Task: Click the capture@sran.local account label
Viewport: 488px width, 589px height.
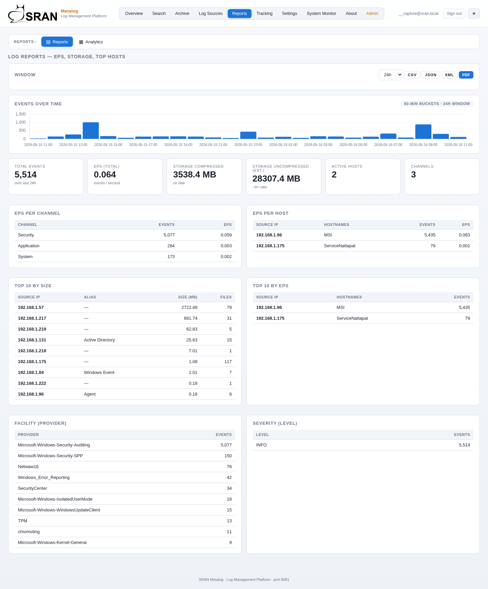Action: 419,14
